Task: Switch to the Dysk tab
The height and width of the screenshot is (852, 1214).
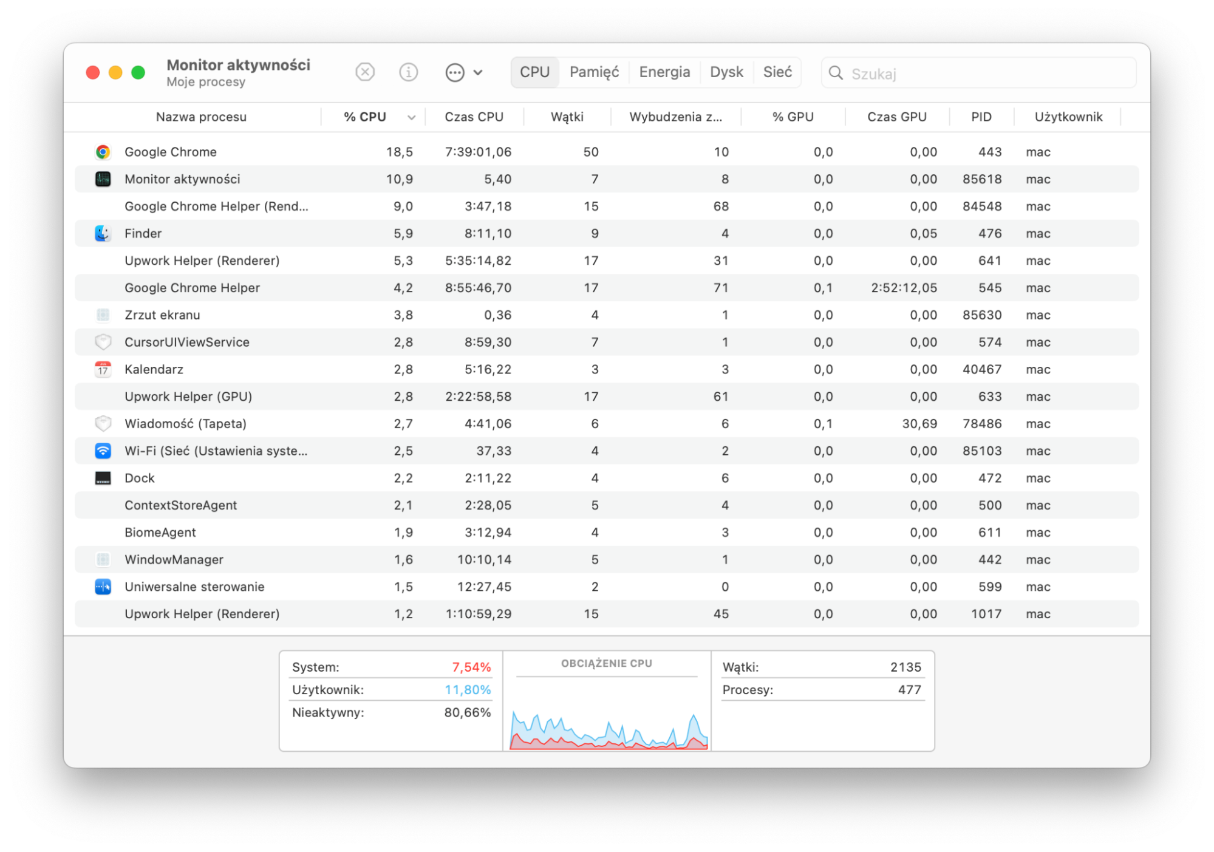Action: (x=726, y=72)
